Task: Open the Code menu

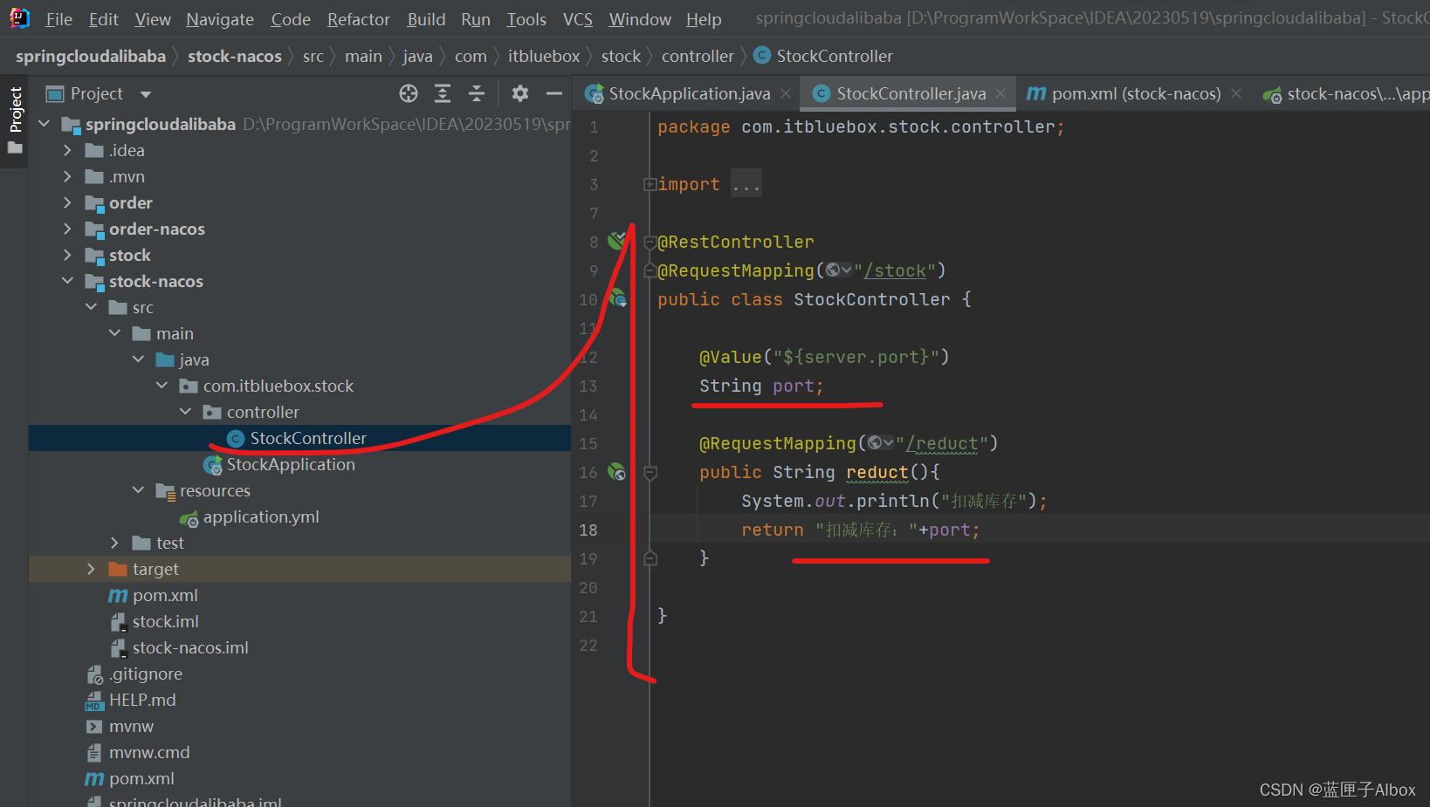Action: pyautogui.click(x=291, y=19)
